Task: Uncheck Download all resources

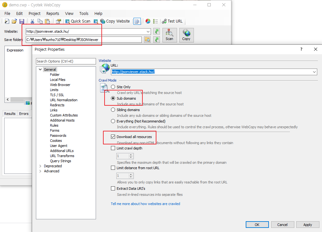Action: [x=113, y=136]
